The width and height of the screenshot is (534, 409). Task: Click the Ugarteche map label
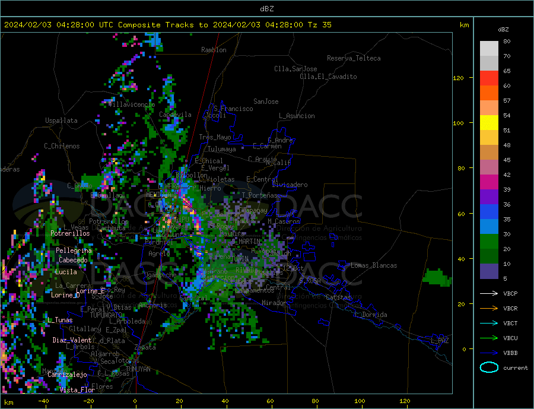160,275
